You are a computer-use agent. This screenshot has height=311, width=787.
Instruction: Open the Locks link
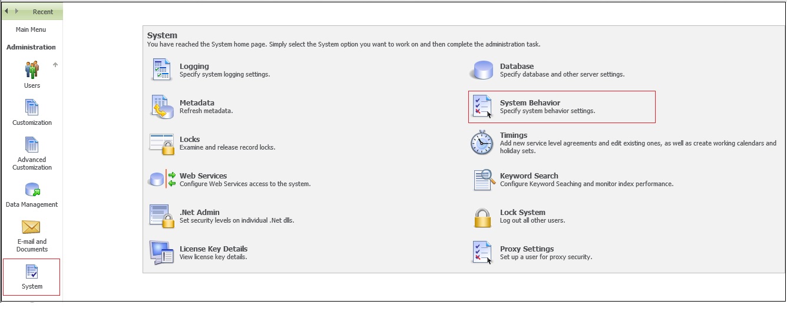[x=190, y=140]
